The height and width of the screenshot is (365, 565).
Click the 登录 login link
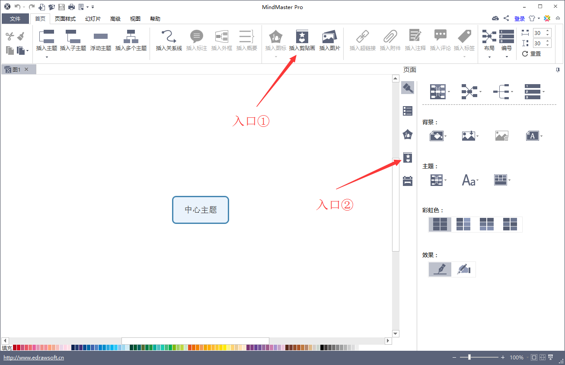(520, 19)
